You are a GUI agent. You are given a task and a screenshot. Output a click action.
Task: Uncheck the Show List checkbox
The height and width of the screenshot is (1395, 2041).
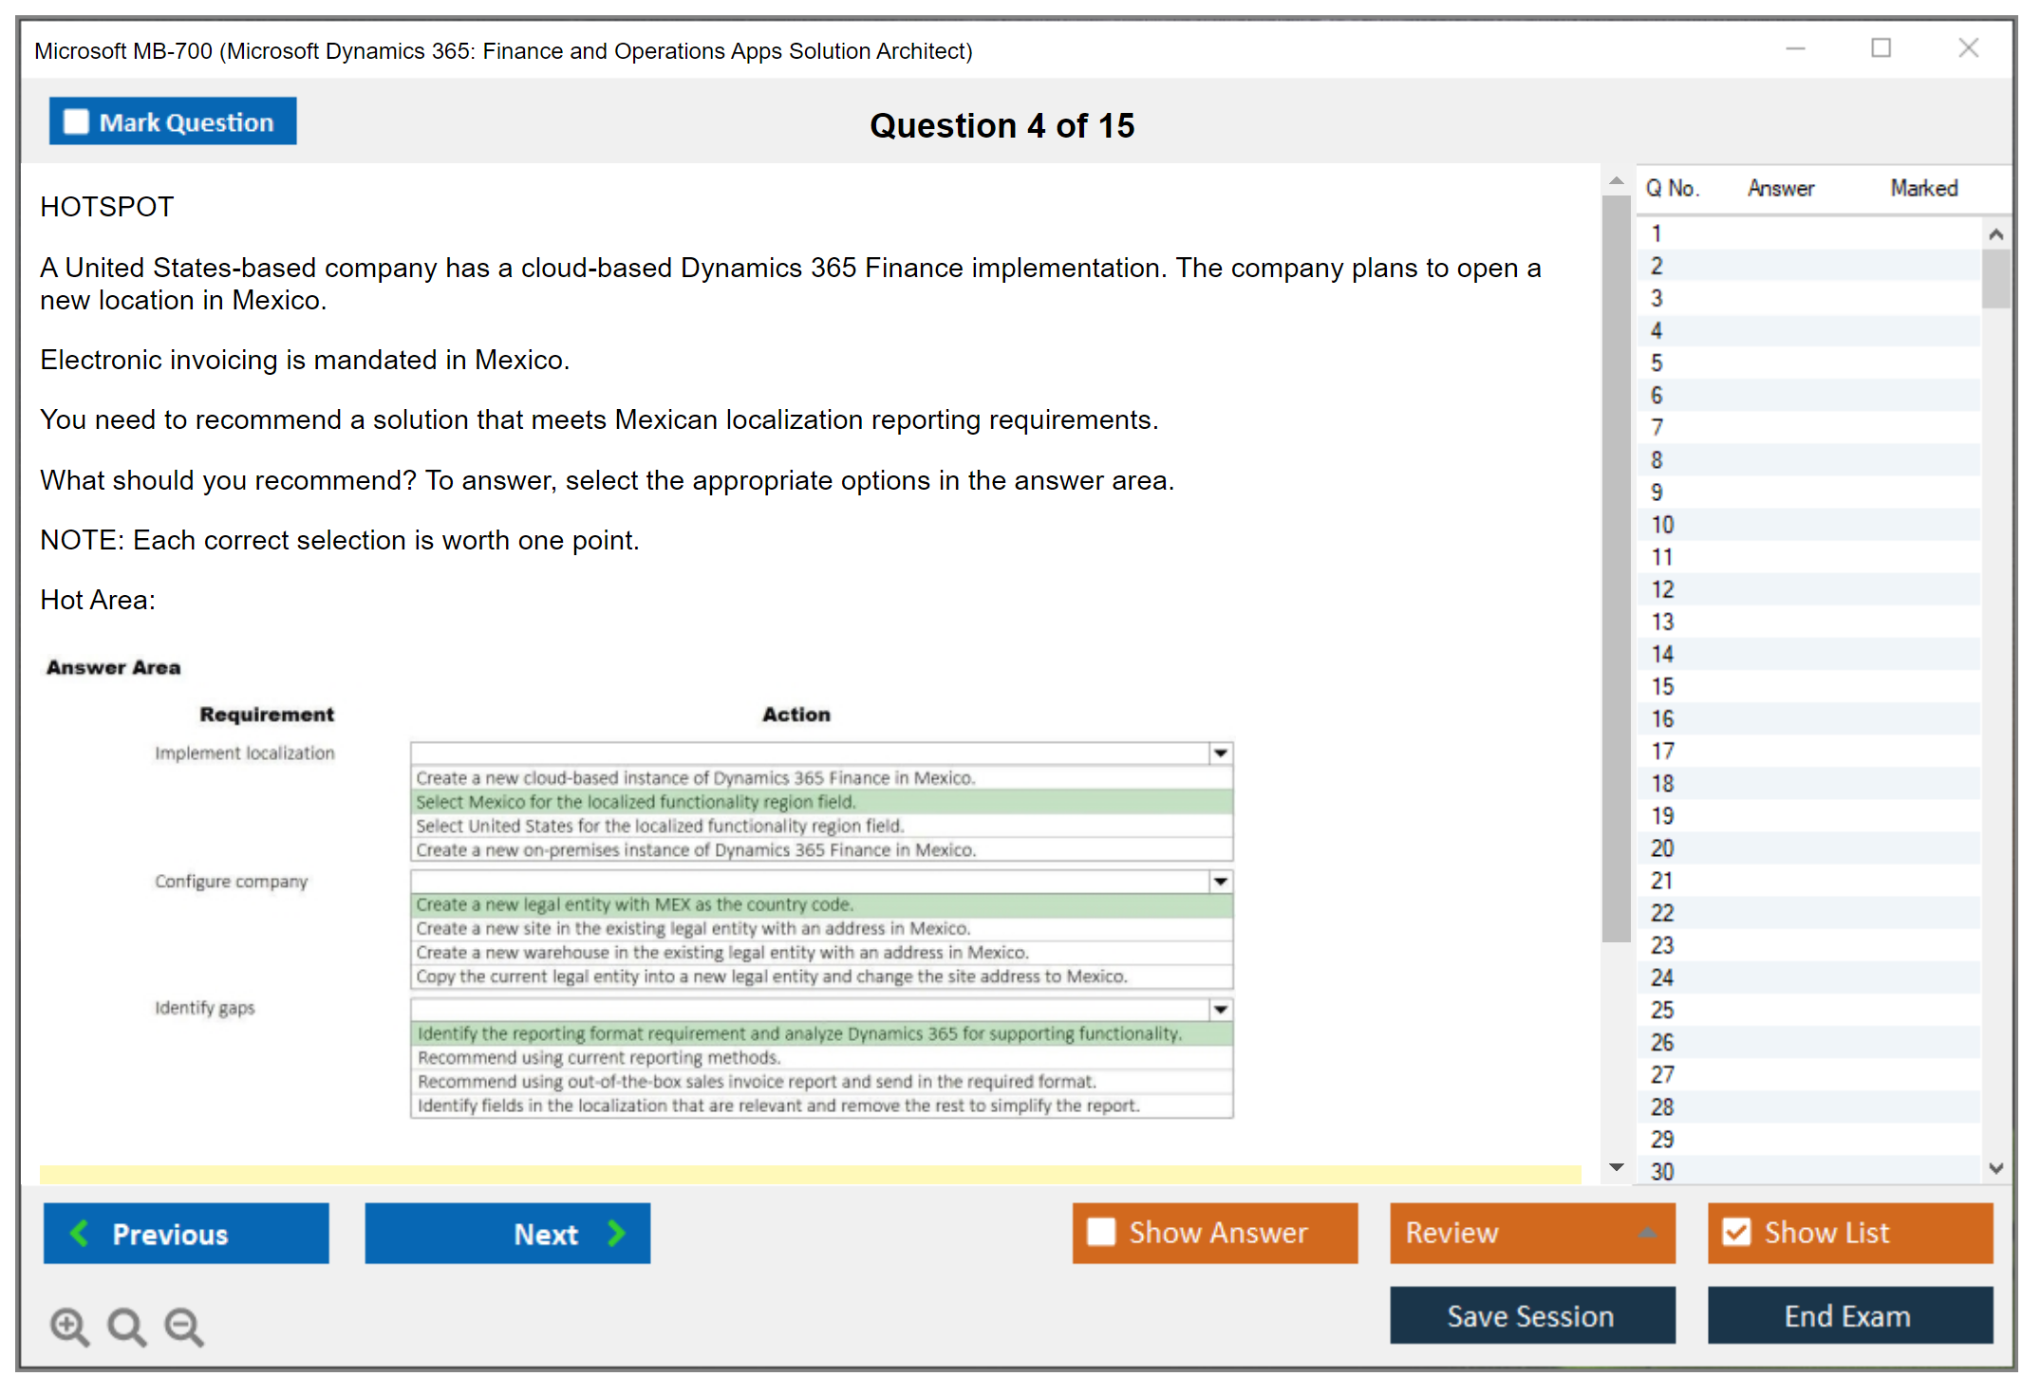tap(1736, 1232)
